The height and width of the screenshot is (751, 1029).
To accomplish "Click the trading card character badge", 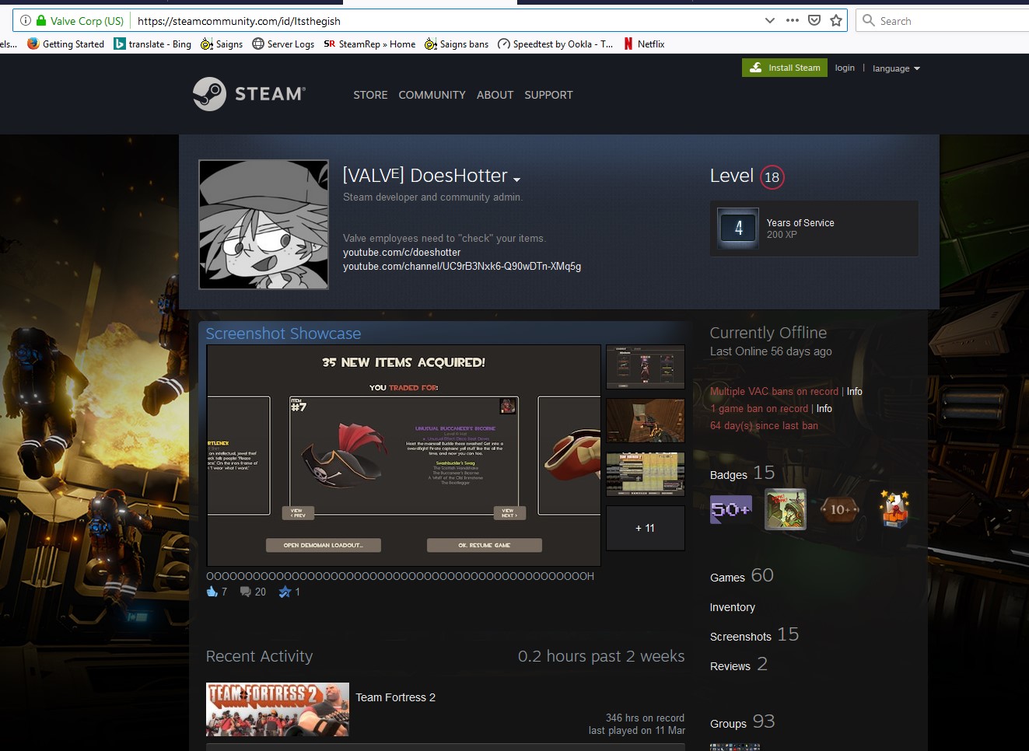I will (786, 509).
